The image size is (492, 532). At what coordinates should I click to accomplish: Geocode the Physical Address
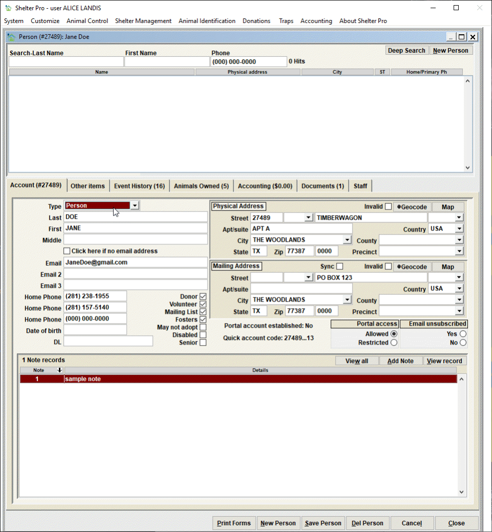point(412,207)
